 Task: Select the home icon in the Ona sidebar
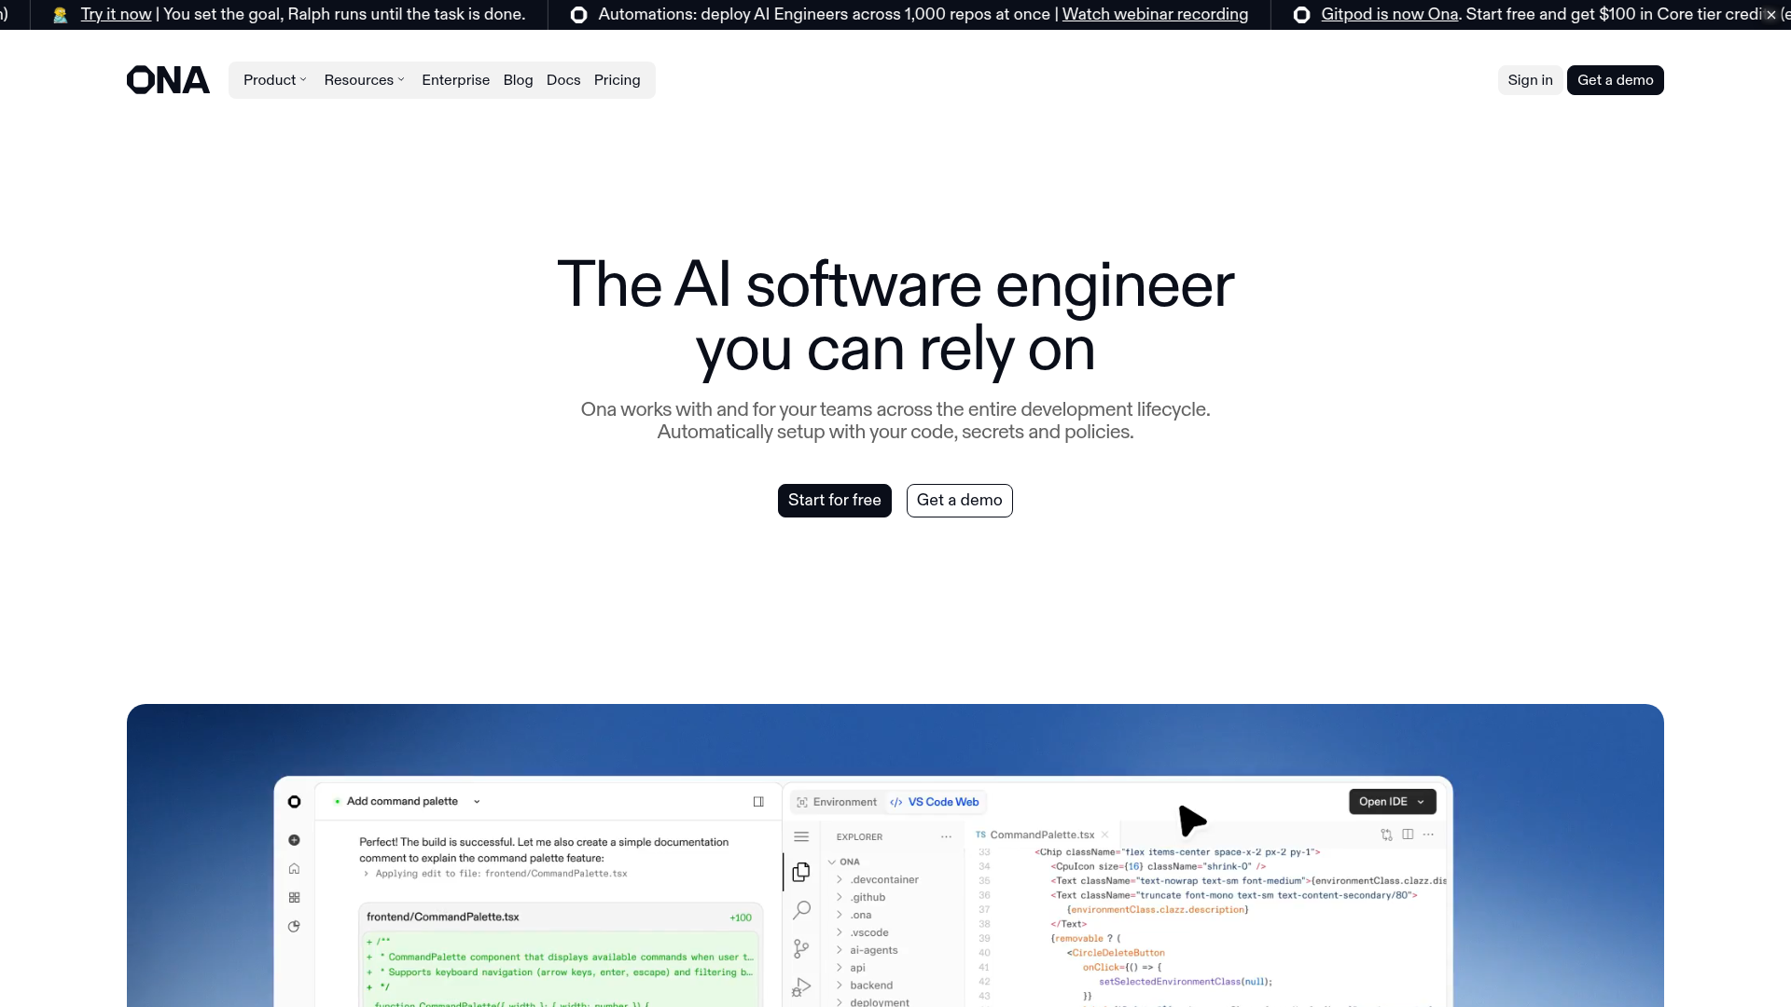click(294, 869)
